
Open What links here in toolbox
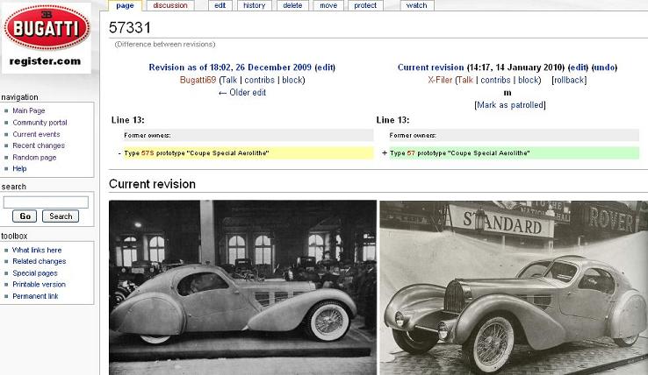tap(37, 250)
